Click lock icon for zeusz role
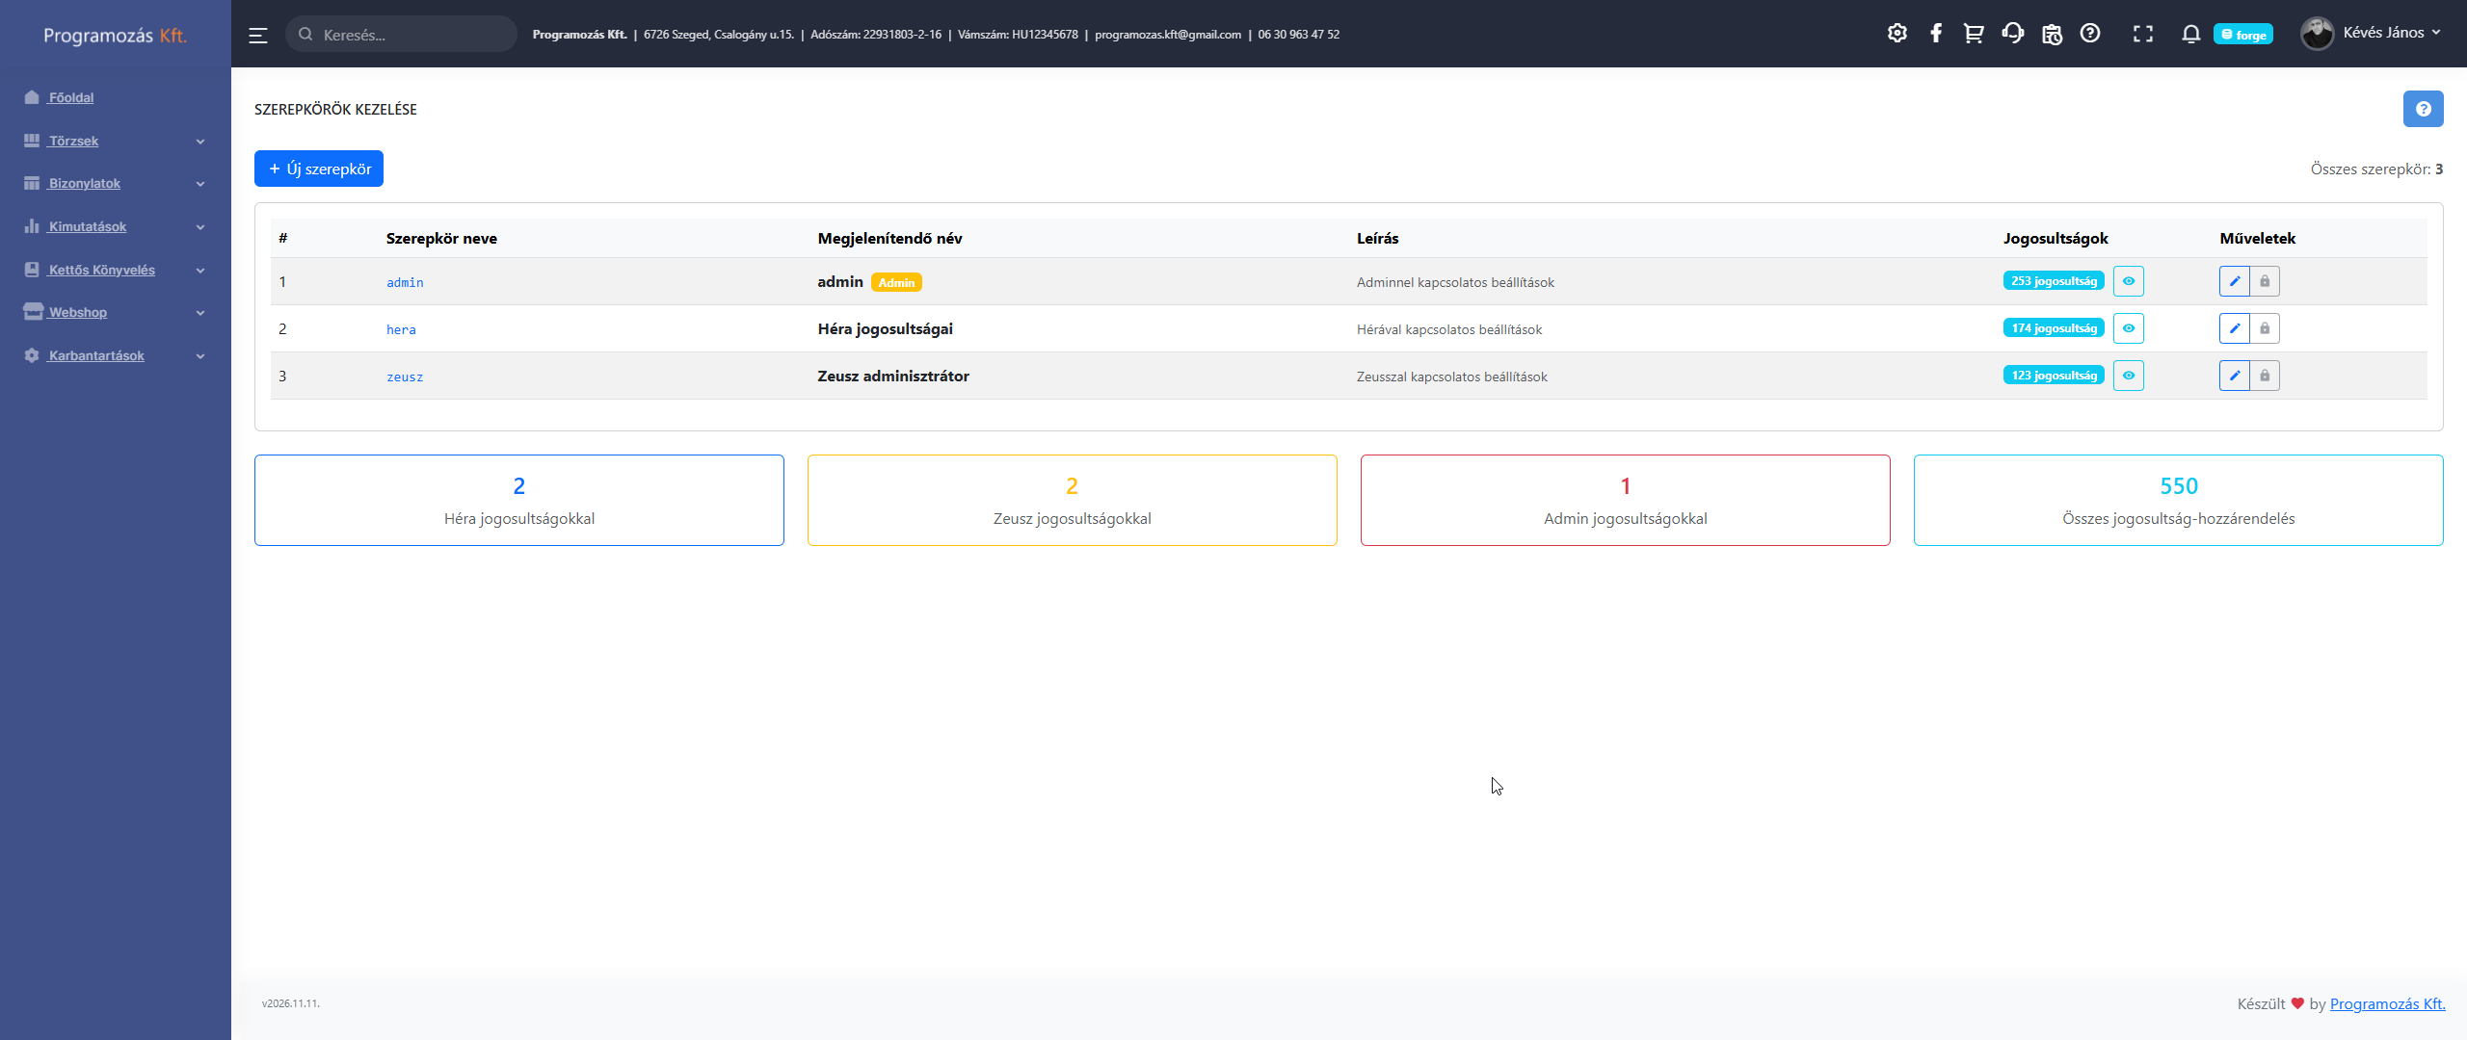This screenshot has width=2467, height=1040. tap(2265, 376)
